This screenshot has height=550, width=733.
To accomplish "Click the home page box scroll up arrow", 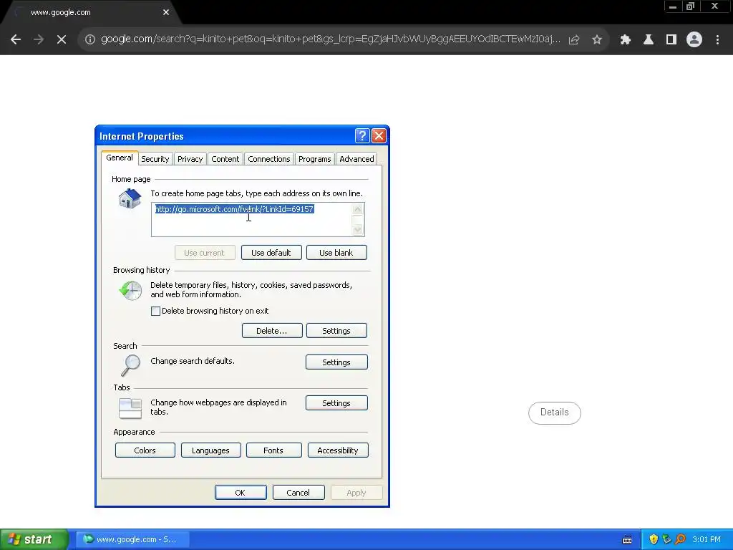I will point(358,209).
